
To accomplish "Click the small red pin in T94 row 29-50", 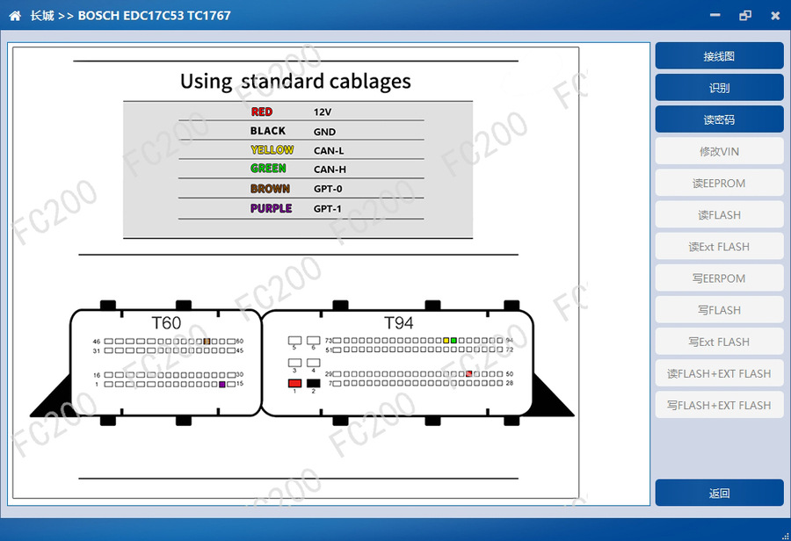I will (x=469, y=373).
